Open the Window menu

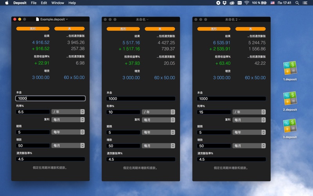coord(58,3)
